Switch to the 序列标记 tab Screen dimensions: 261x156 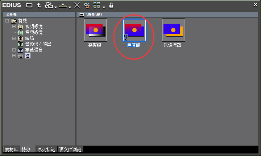(x=46, y=149)
